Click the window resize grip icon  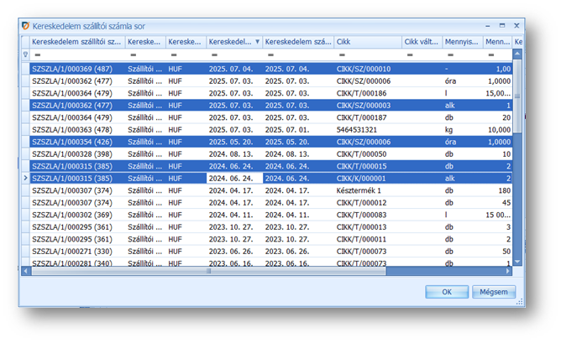point(520,302)
